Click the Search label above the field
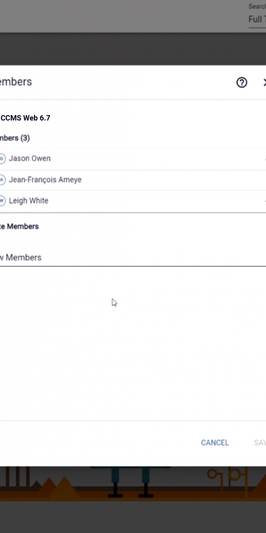 coord(257,6)
